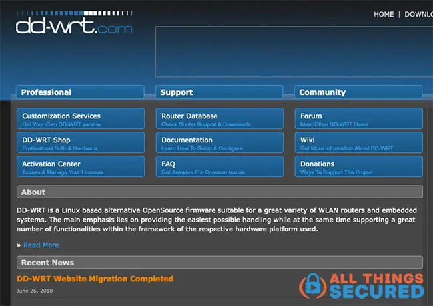
Task: Click the June 26, 2018 date
Action: click(35, 291)
